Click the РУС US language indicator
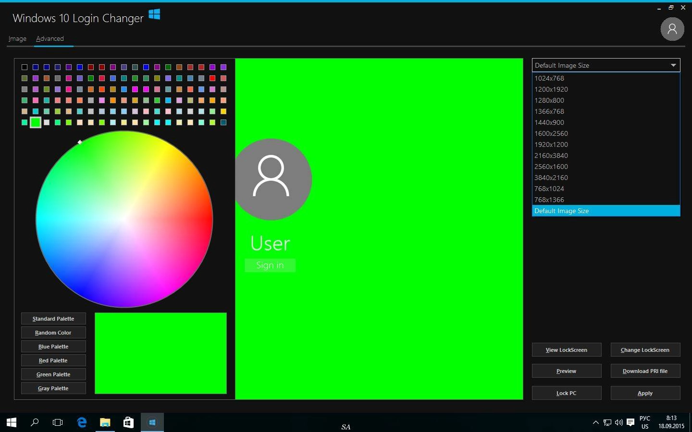Screen dimensions: 692x432 645,422
